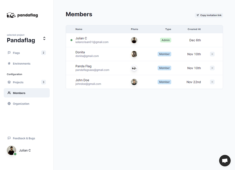Click the Admin badge for Julian C

[x=166, y=40]
